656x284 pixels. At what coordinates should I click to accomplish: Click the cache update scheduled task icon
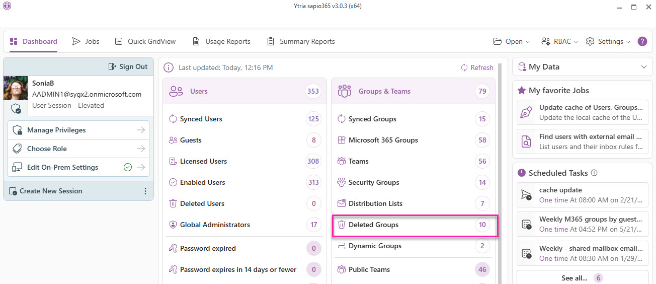(526, 195)
